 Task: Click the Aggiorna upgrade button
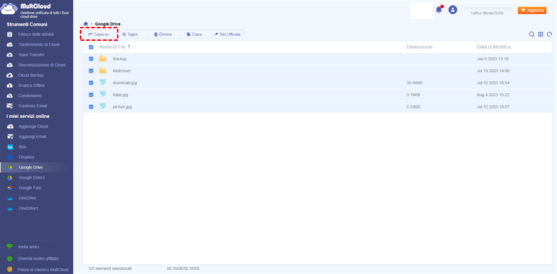532,10
